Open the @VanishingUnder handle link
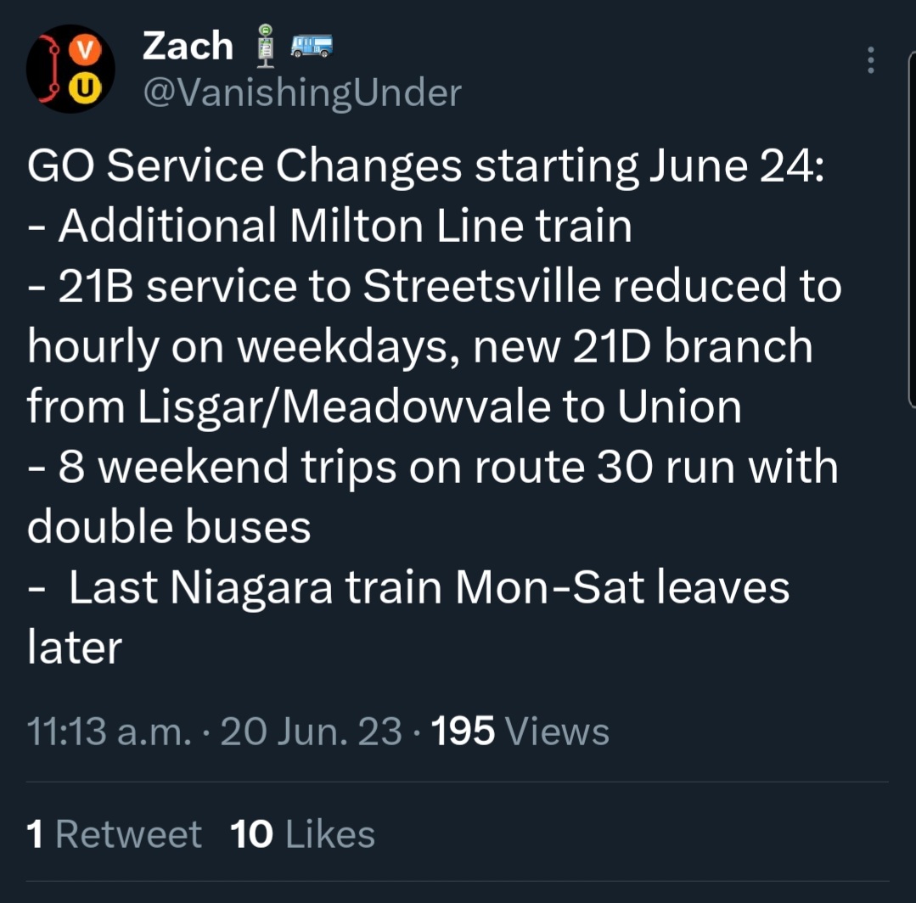916x903 pixels. (x=301, y=93)
